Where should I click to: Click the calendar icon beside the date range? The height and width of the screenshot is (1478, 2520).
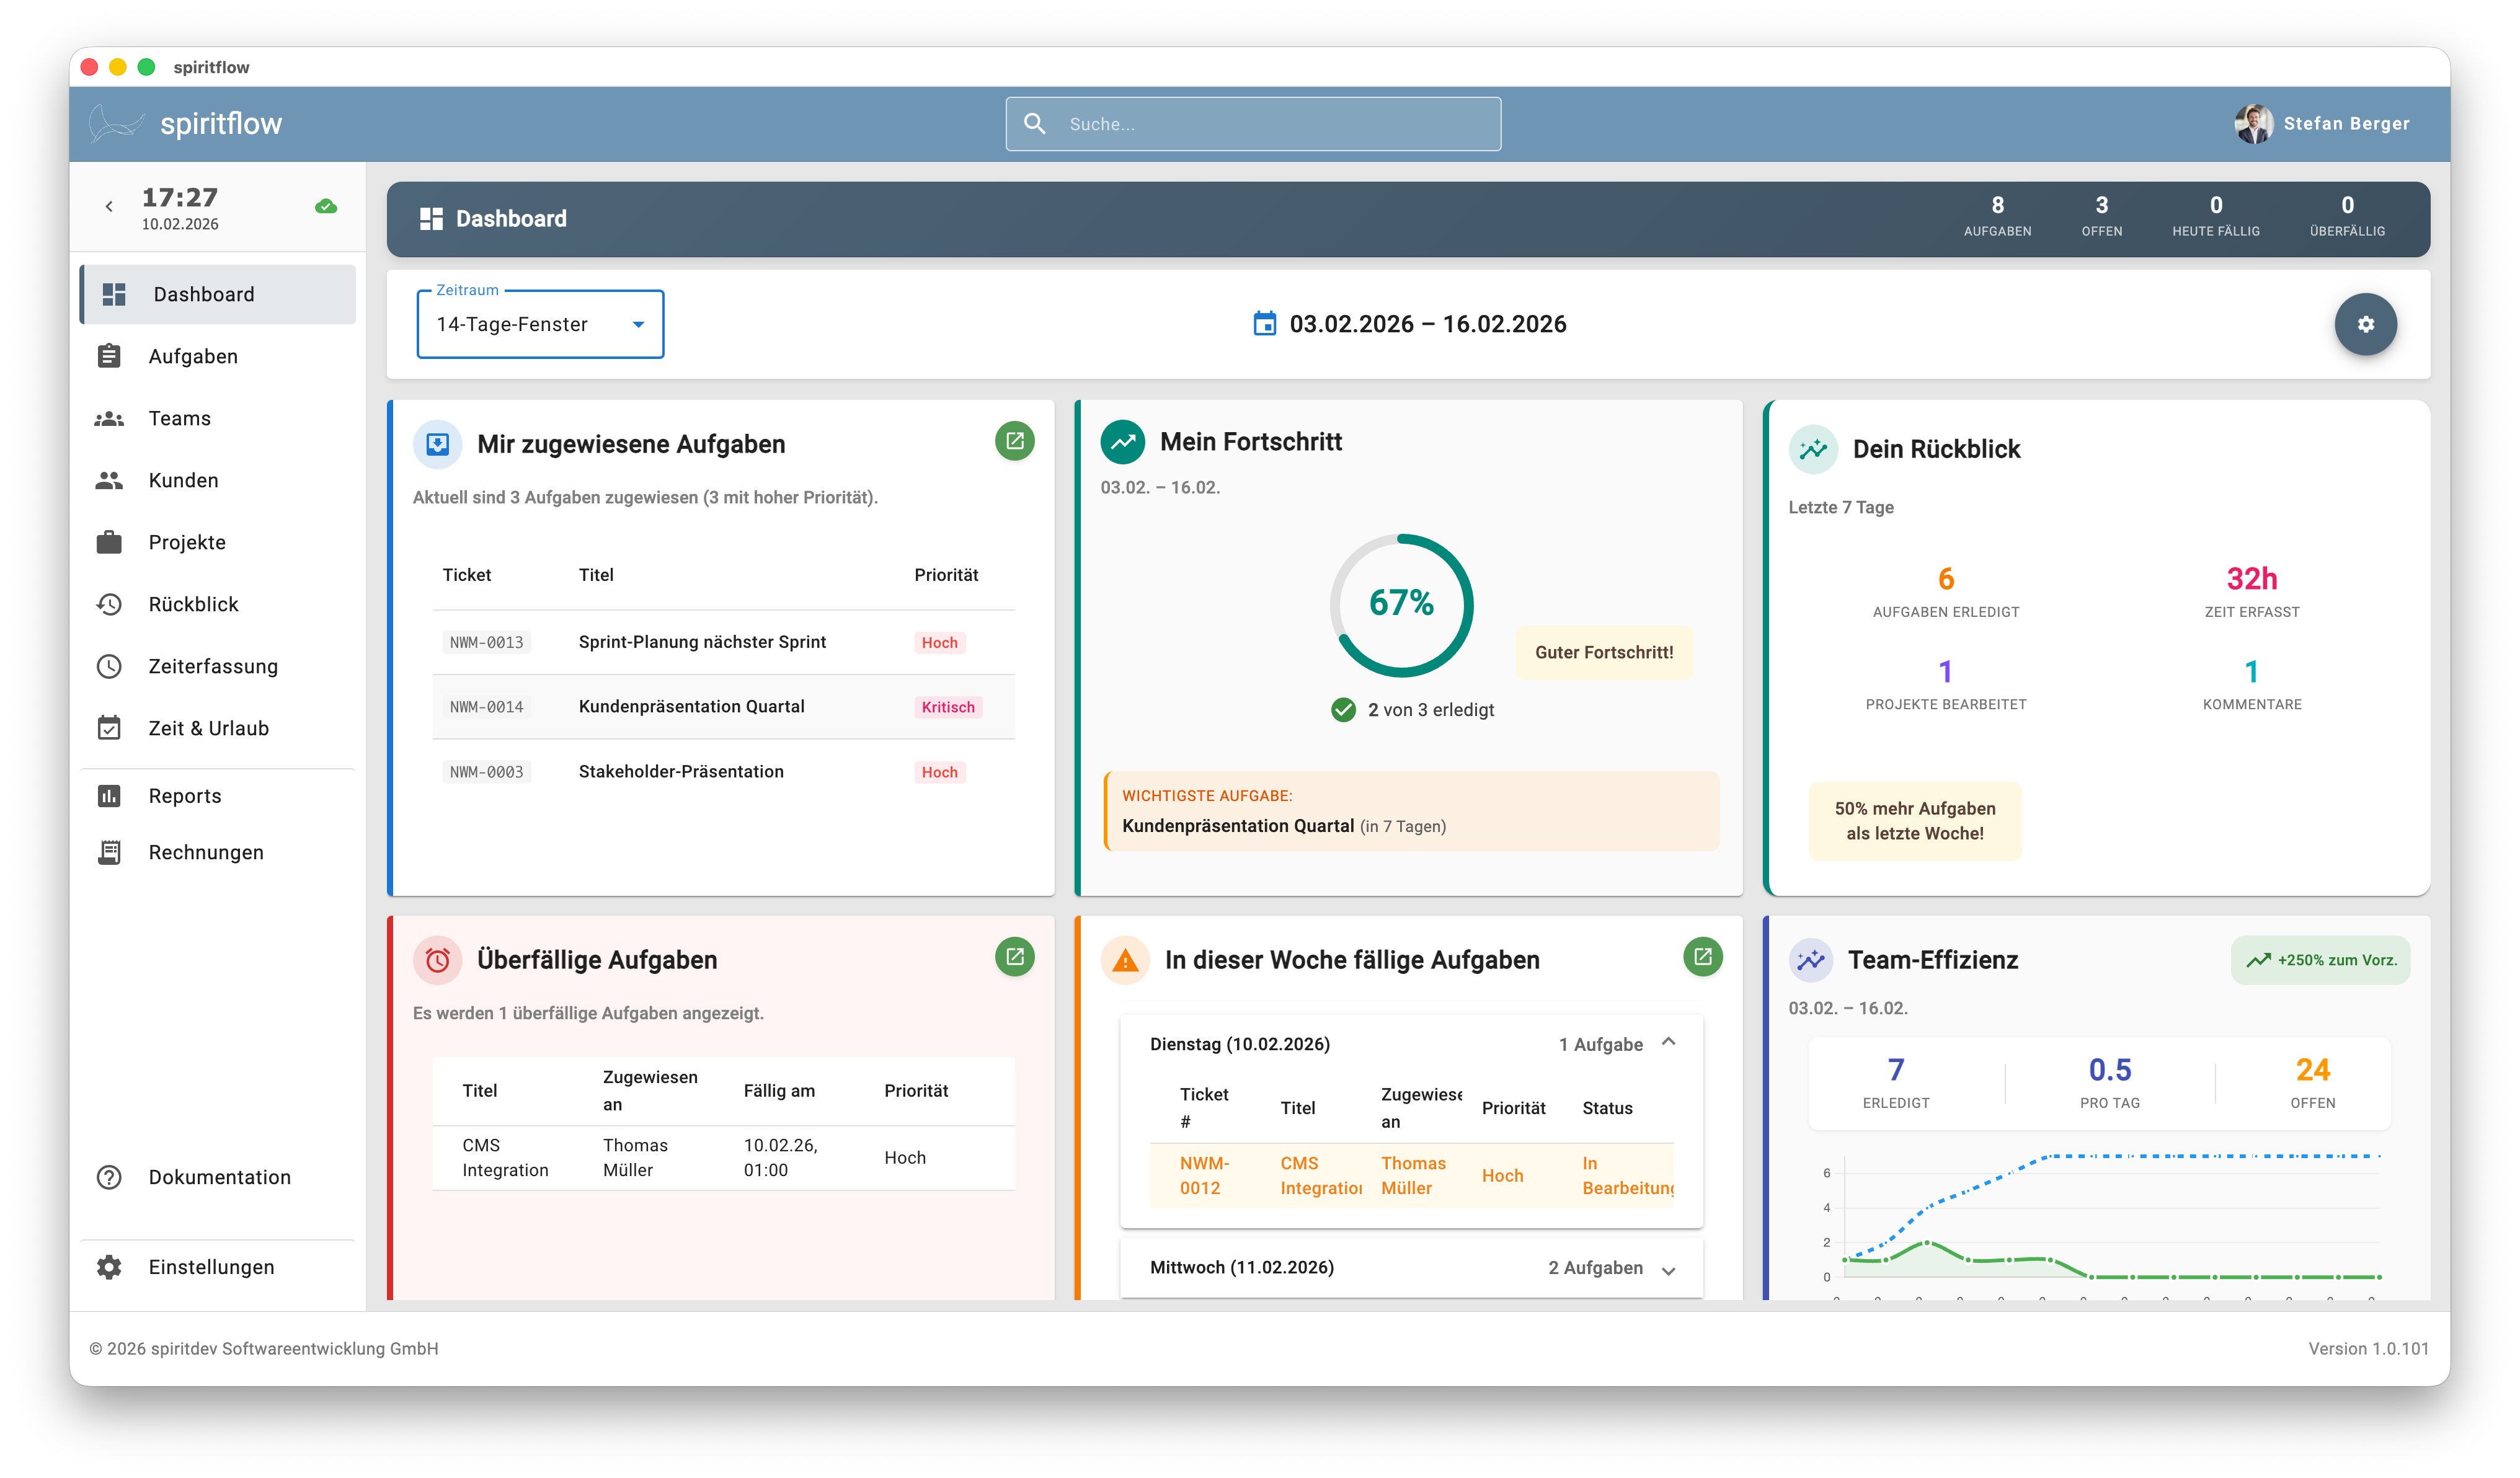[x=1265, y=323]
